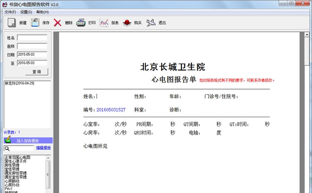
Task: Open the 设置(S) menu
Action: coord(26,12)
